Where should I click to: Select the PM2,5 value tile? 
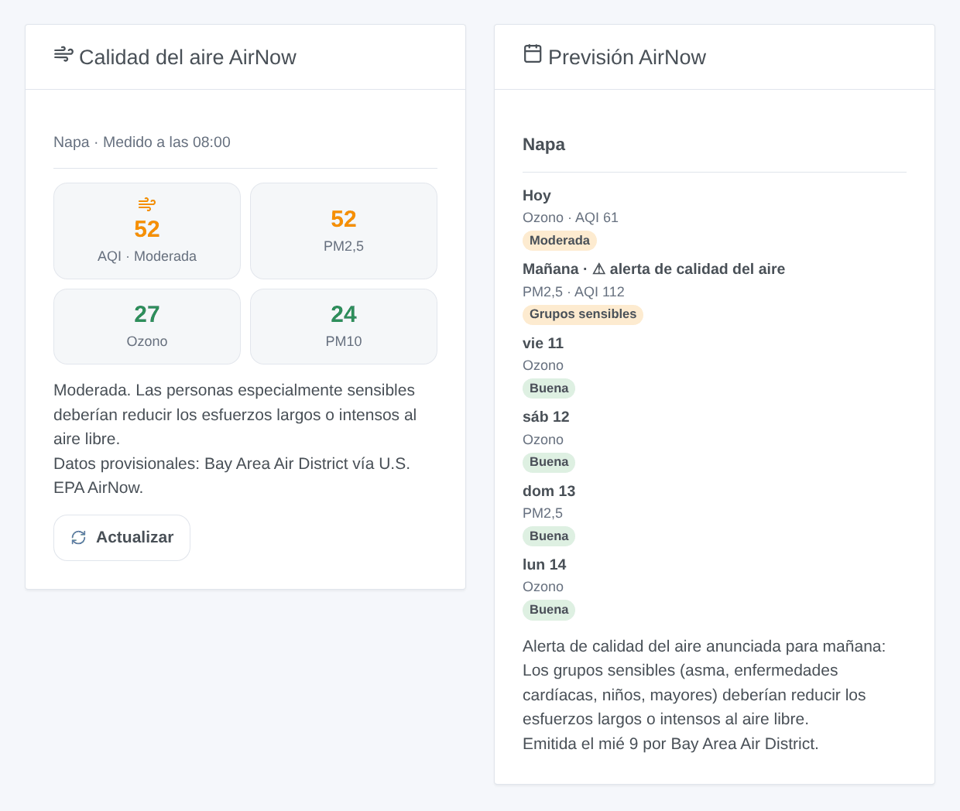(344, 231)
